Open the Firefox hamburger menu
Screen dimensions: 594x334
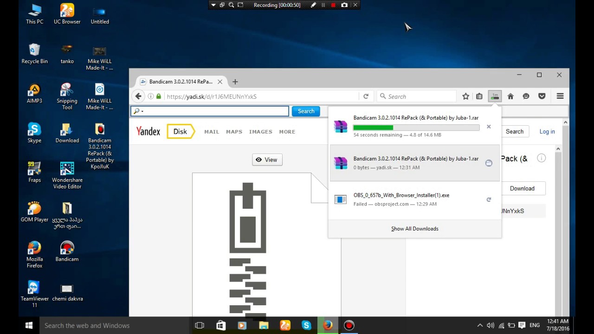coord(560,96)
